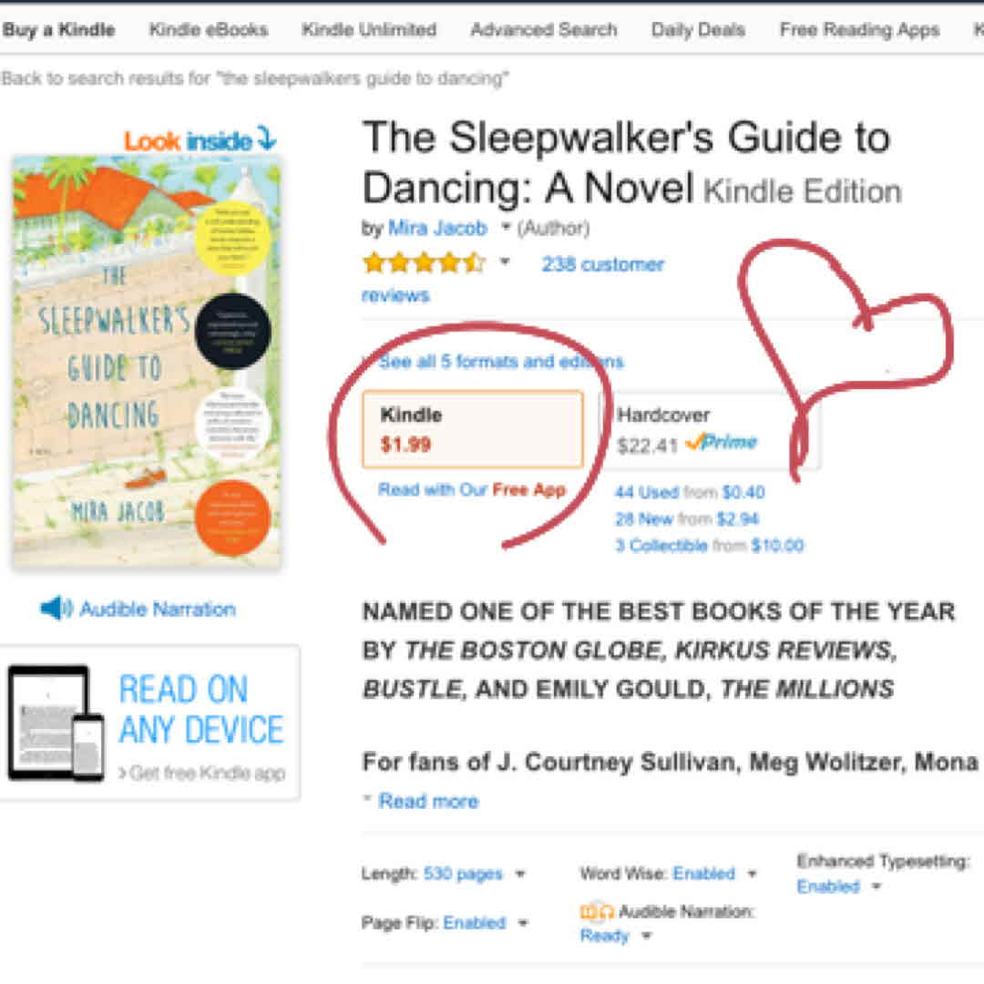This screenshot has width=984, height=984.
Task: Expand Read more in description
Action: click(x=427, y=801)
